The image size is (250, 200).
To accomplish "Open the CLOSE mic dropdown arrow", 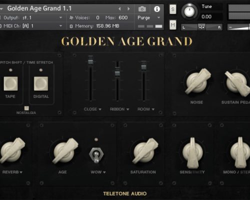I will click(x=100, y=109).
